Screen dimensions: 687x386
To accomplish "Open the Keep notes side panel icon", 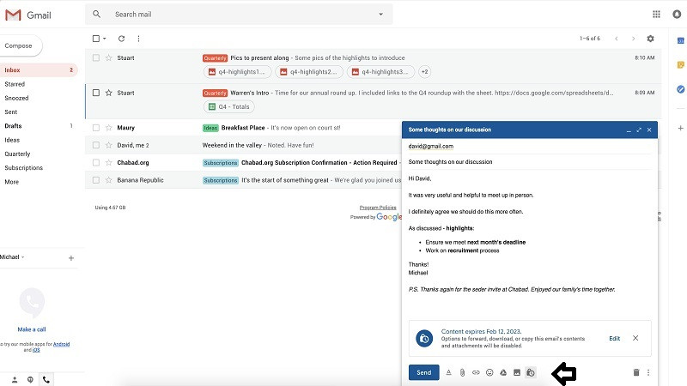I will pyautogui.click(x=680, y=65).
